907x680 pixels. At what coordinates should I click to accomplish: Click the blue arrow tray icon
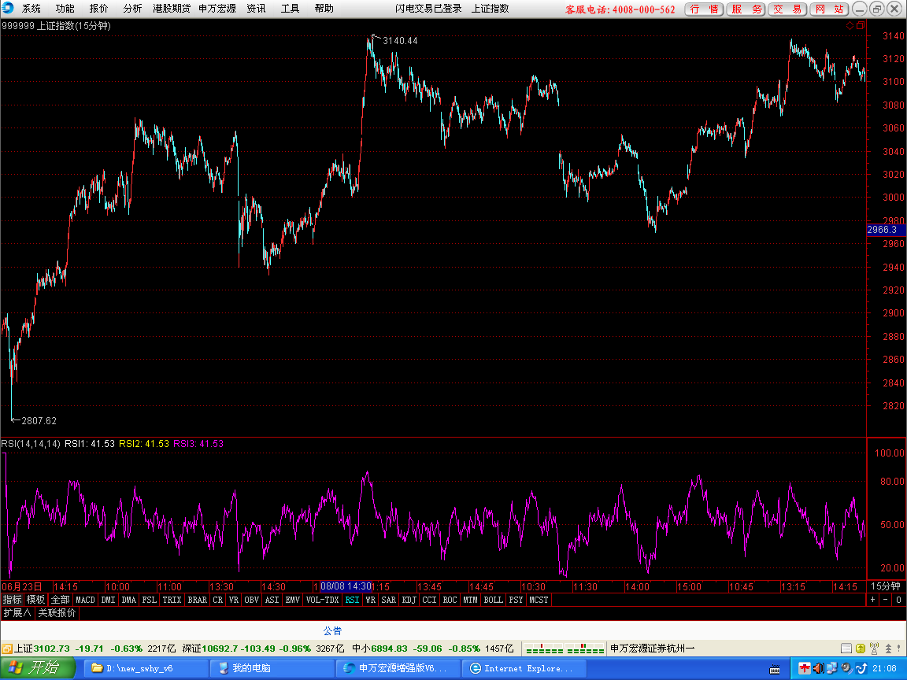pyautogui.click(x=861, y=668)
